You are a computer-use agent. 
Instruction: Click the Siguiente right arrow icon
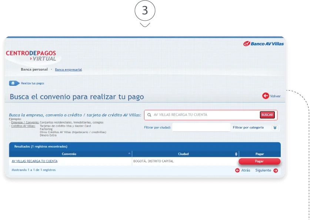[276, 170]
